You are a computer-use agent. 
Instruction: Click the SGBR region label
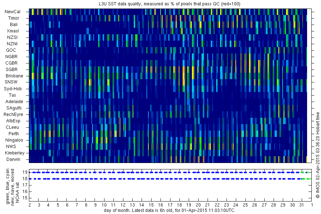[11, 70]
